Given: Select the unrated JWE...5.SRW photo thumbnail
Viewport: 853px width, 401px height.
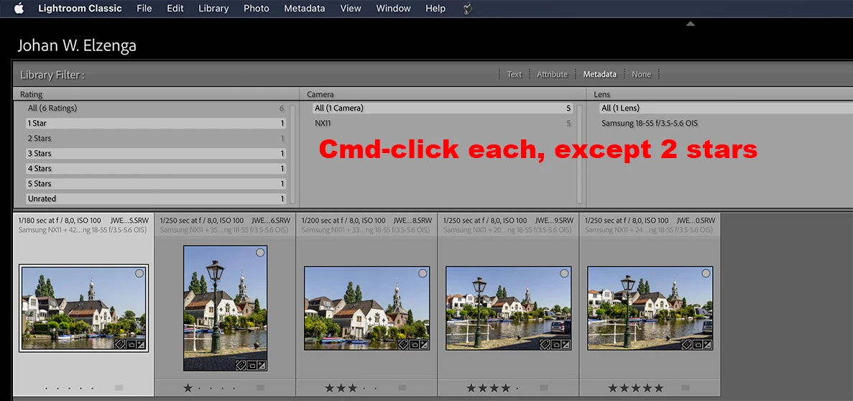Looking at the screenshot, I should click(84, 308).
